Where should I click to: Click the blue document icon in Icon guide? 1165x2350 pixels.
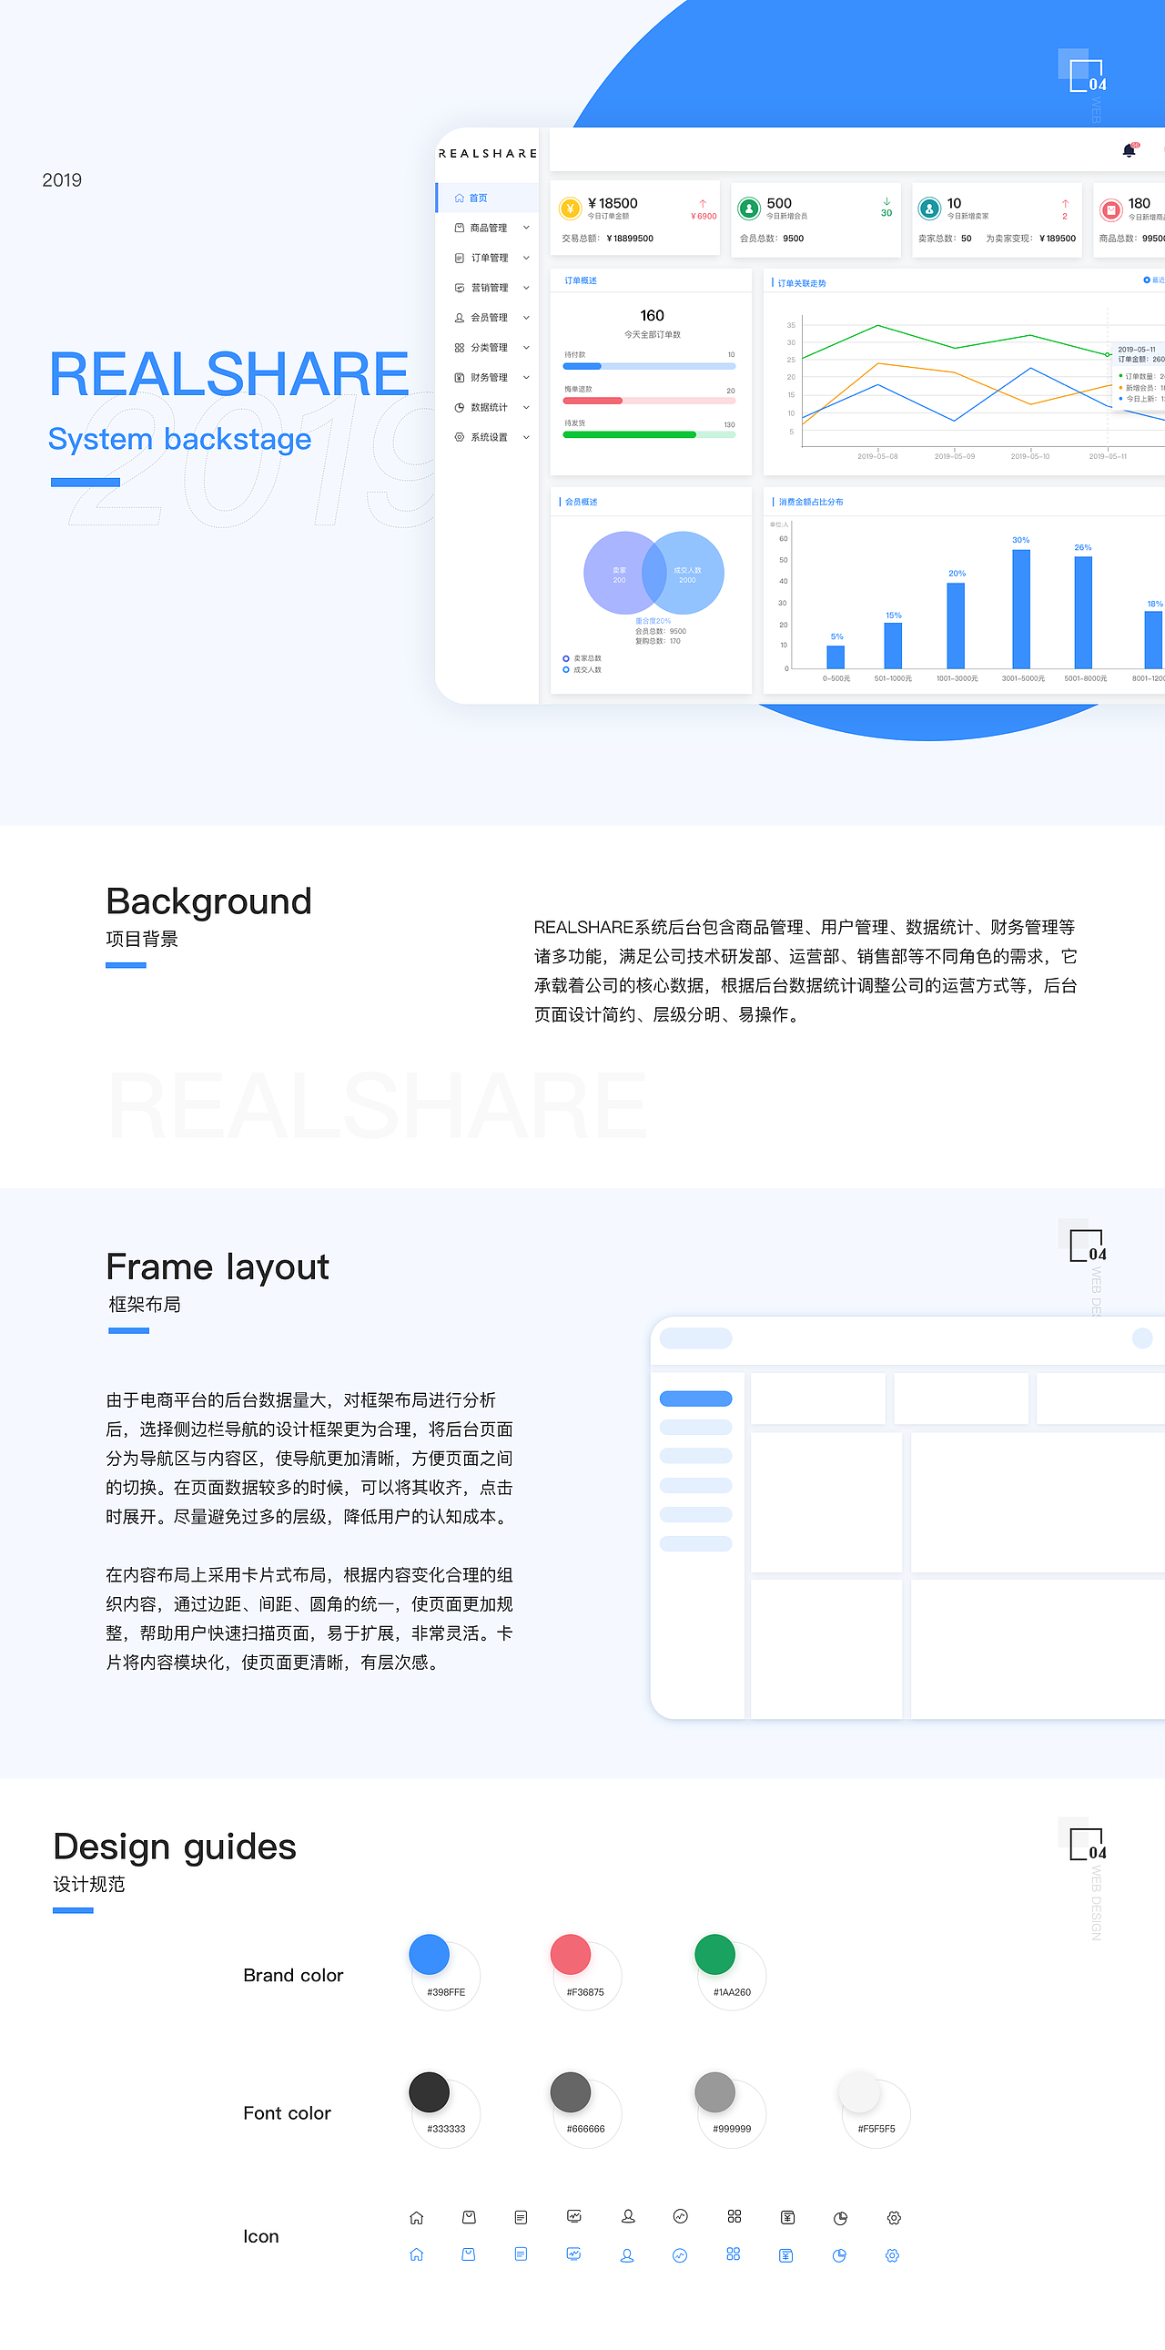(x=521, y=2254)
